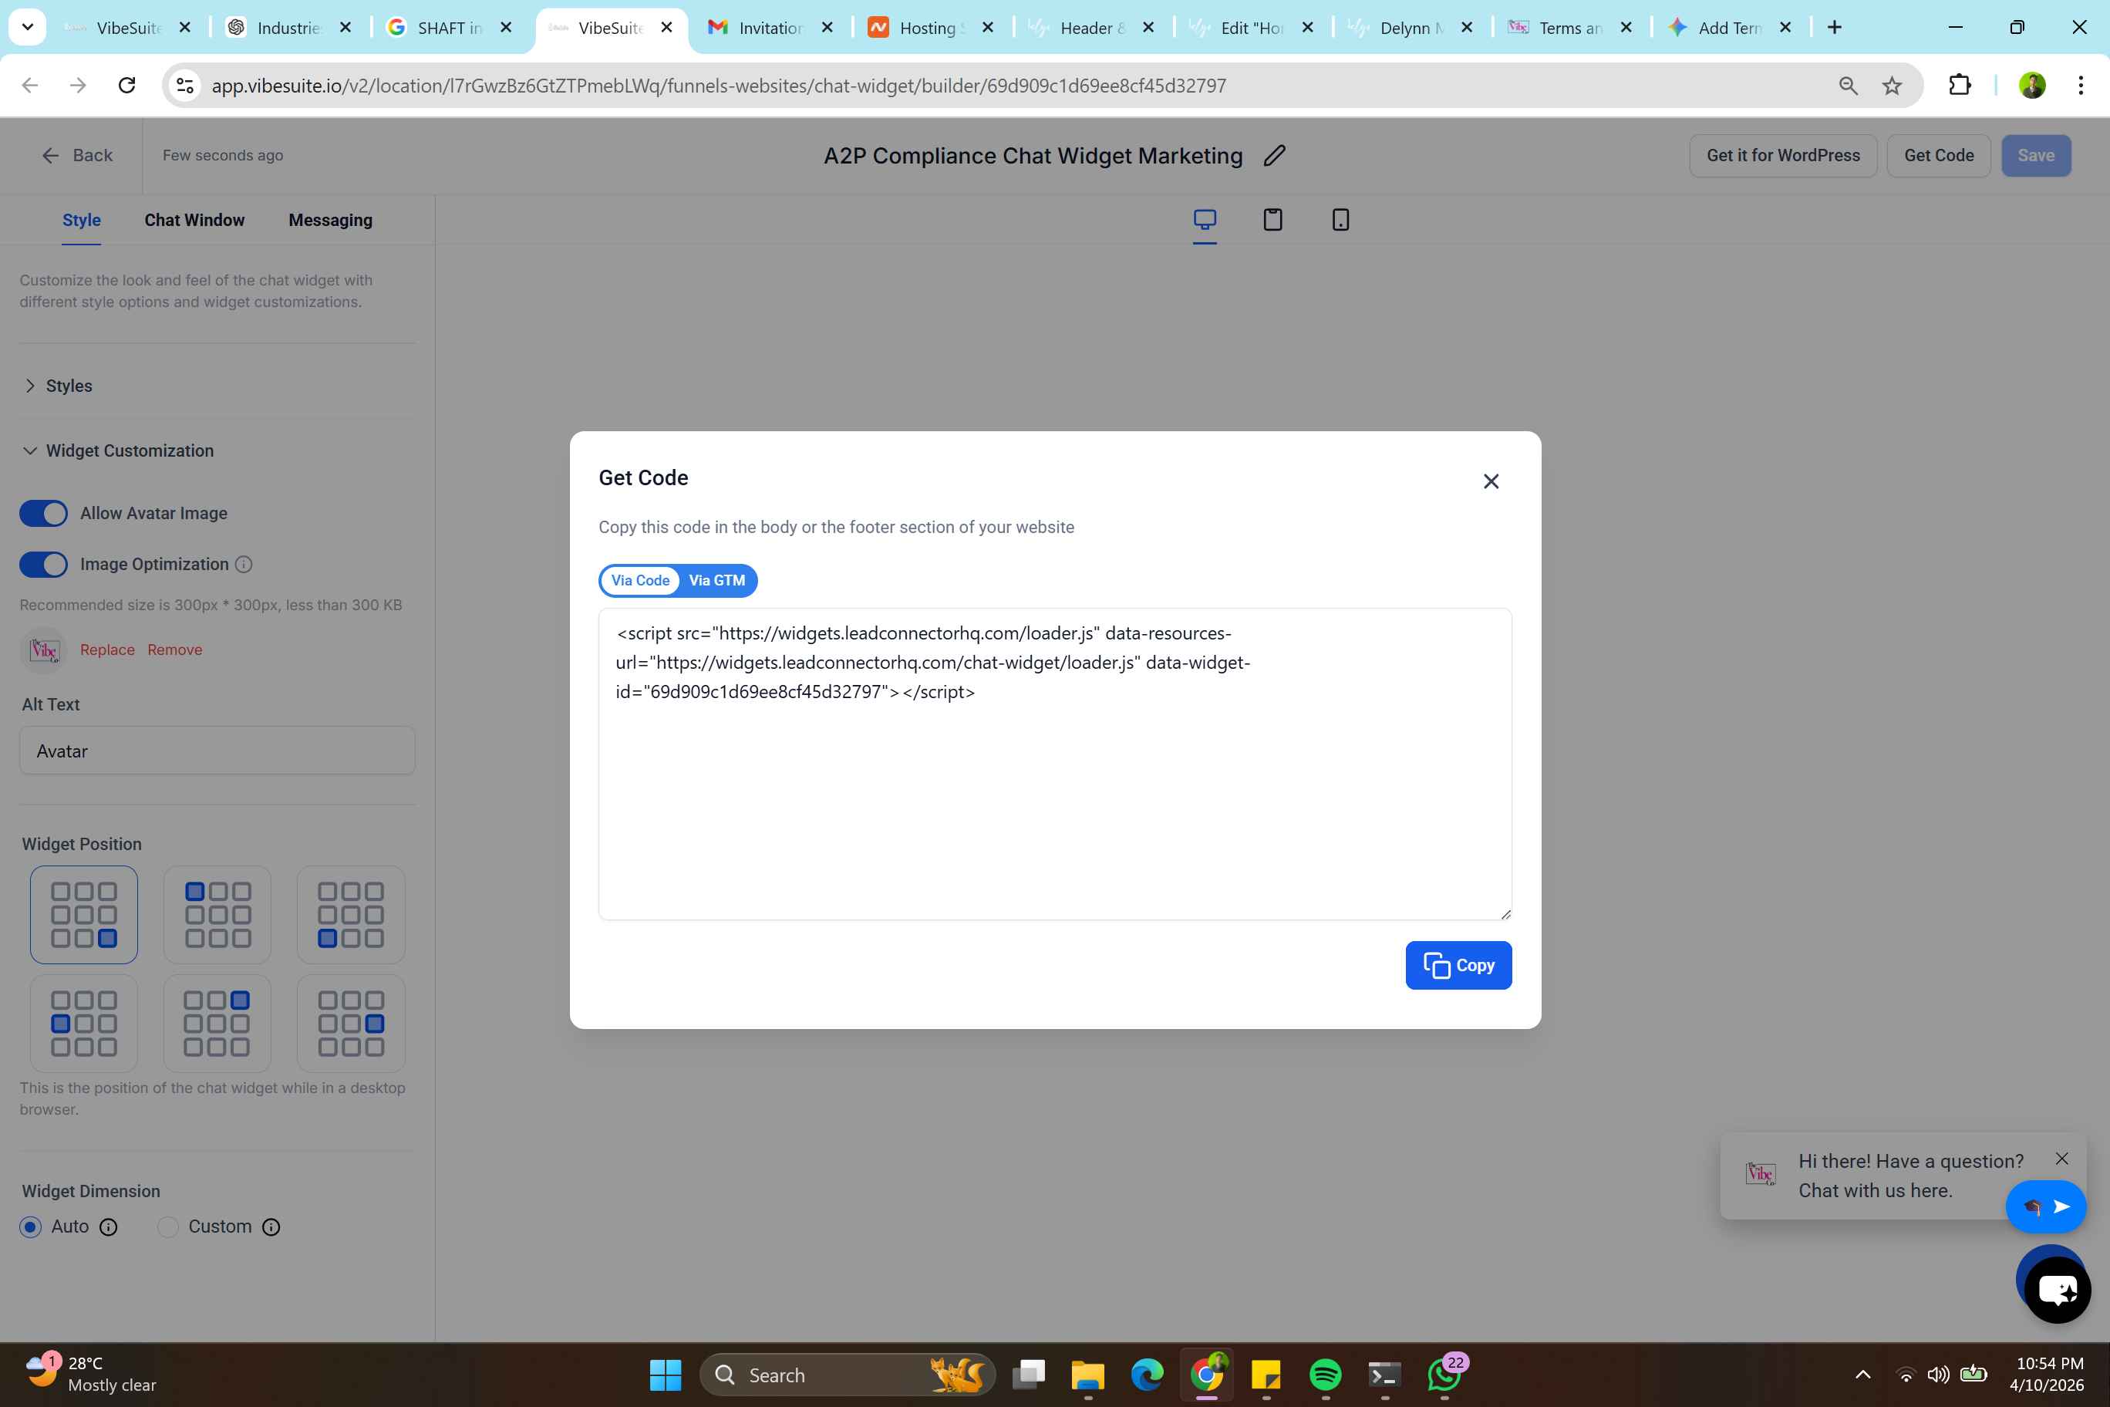Toggle Allow Avatar Image switch
This screenshot has width=2110, height=1407.
click(x=43, y=513)
